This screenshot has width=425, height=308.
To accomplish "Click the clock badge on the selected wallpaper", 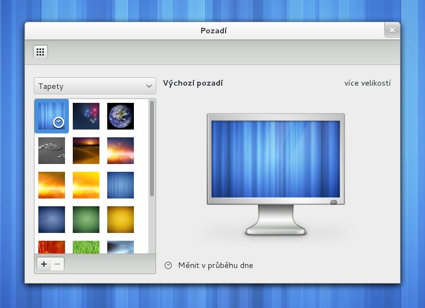I will coord(59,122).
